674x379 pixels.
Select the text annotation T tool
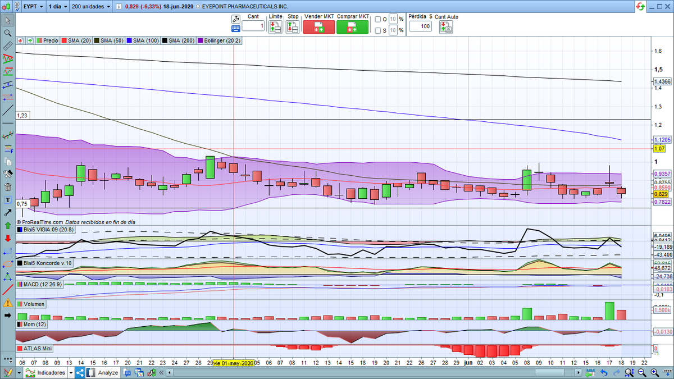click(x=8, y=200)
